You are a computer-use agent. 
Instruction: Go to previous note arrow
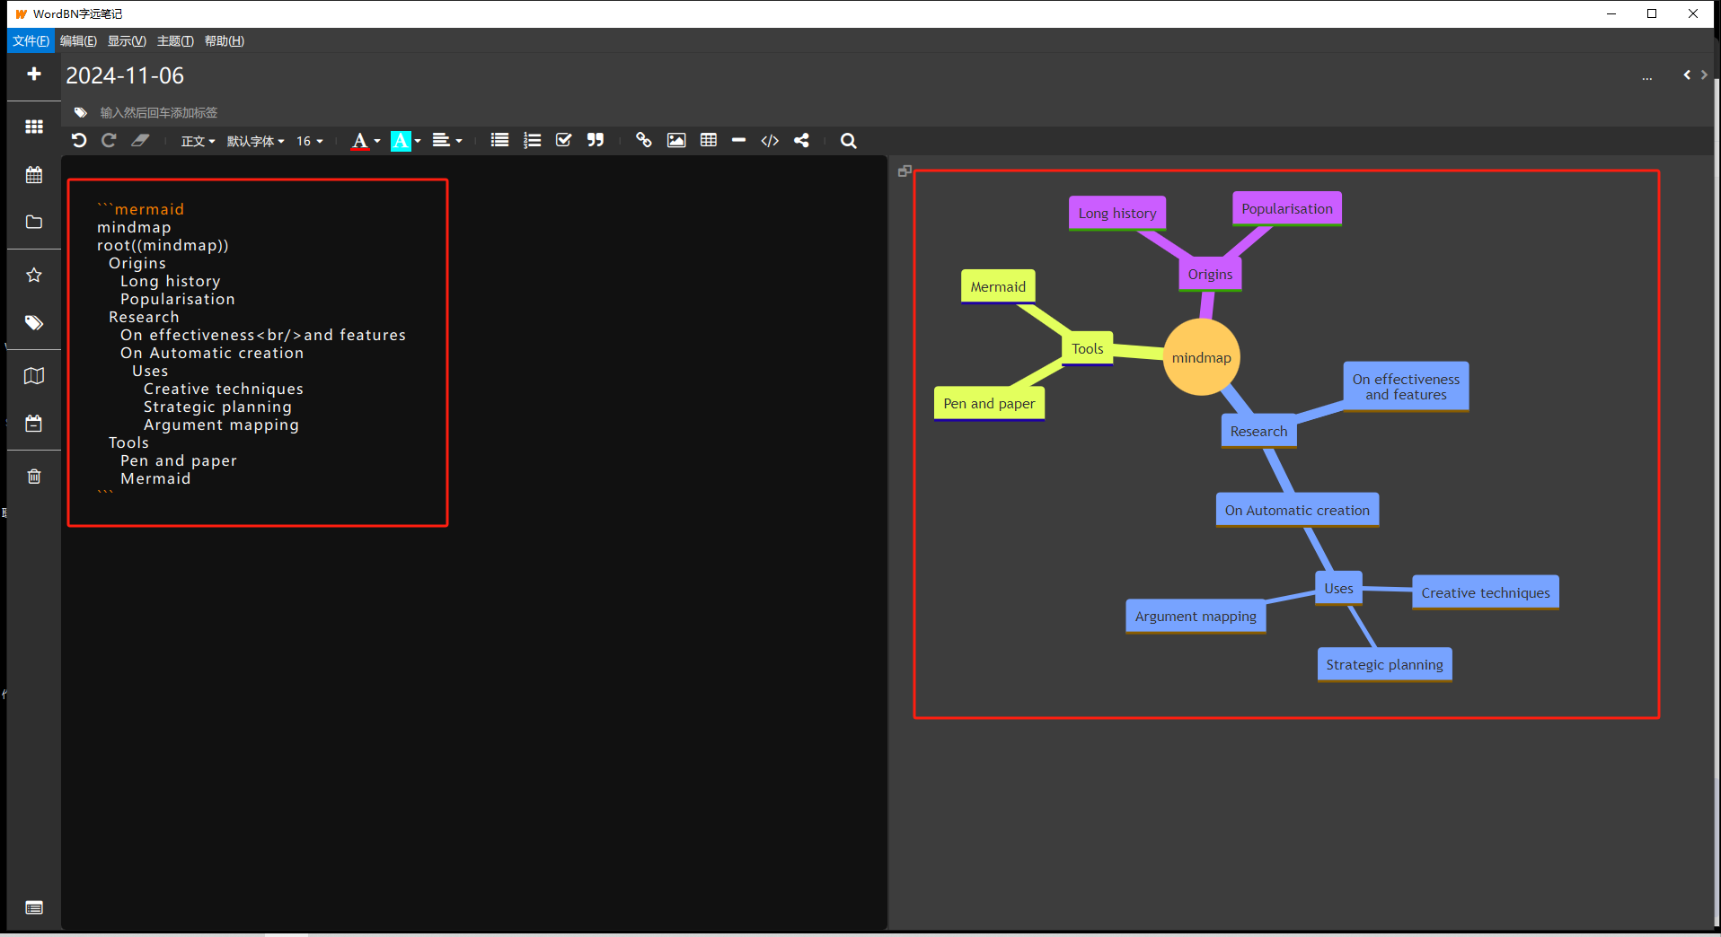[1687, 75]
